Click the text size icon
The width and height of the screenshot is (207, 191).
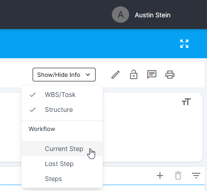[x=186, y=101]
